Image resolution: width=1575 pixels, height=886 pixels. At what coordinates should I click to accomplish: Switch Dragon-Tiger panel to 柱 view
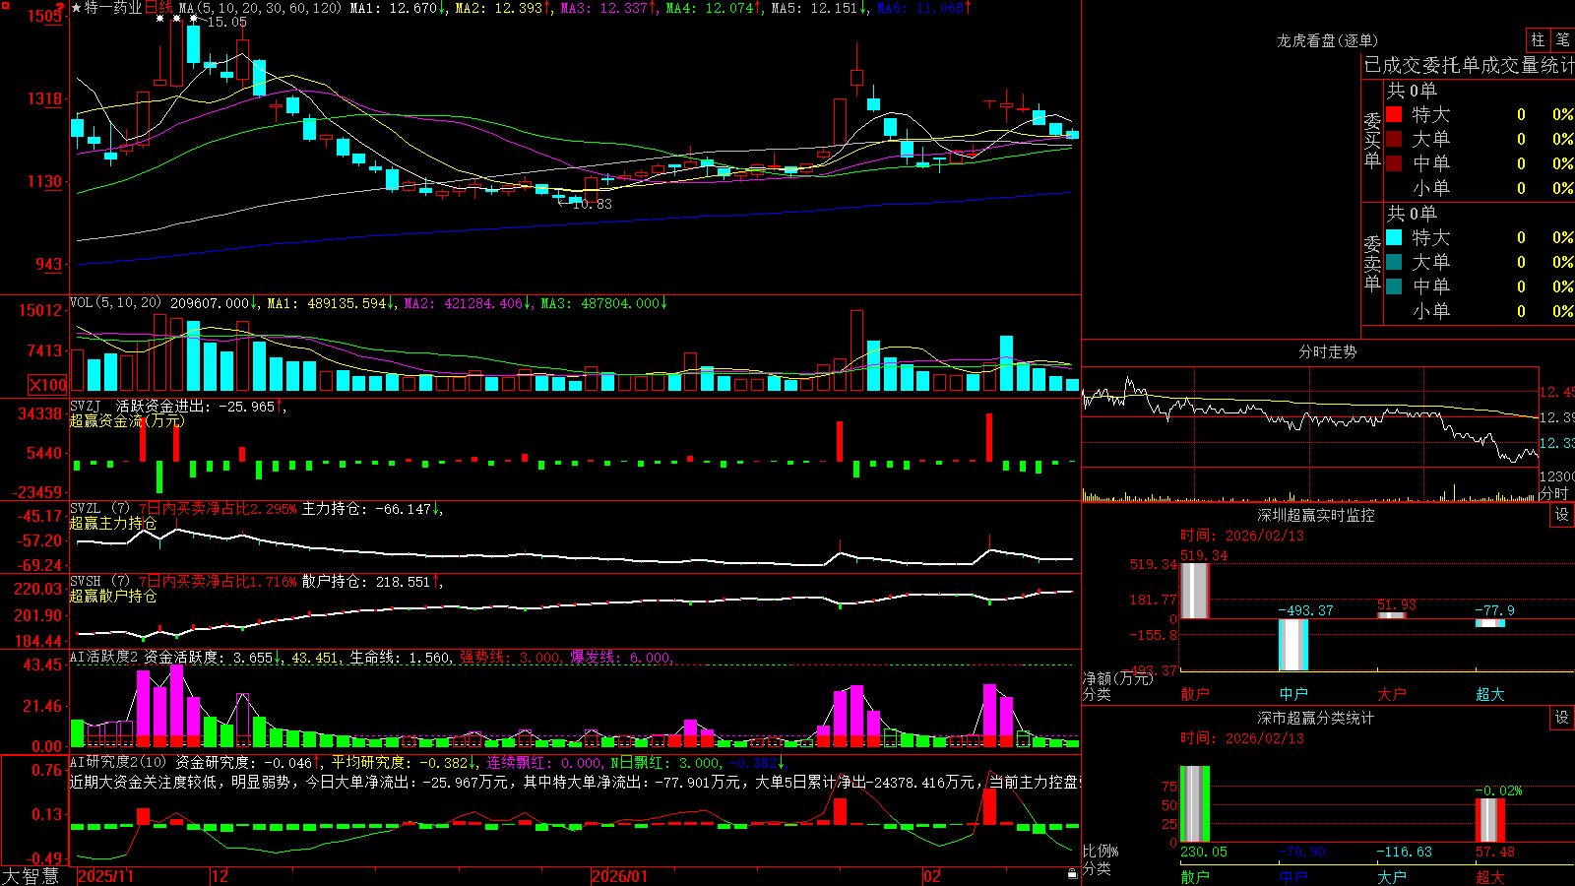[x=1538, y=39]
